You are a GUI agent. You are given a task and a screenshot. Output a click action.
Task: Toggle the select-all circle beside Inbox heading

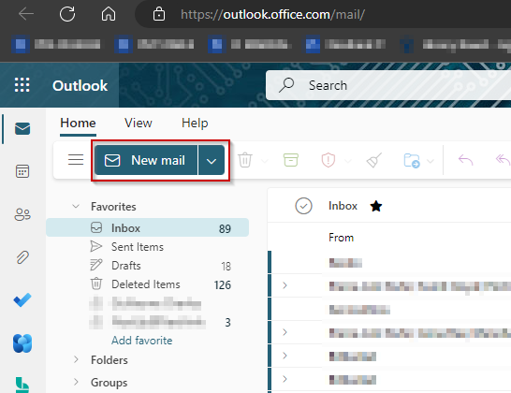pyautogui.click(x=303, y=206)
